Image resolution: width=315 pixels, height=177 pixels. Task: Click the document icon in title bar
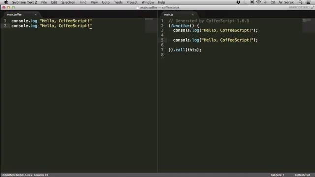click(138, 8)
